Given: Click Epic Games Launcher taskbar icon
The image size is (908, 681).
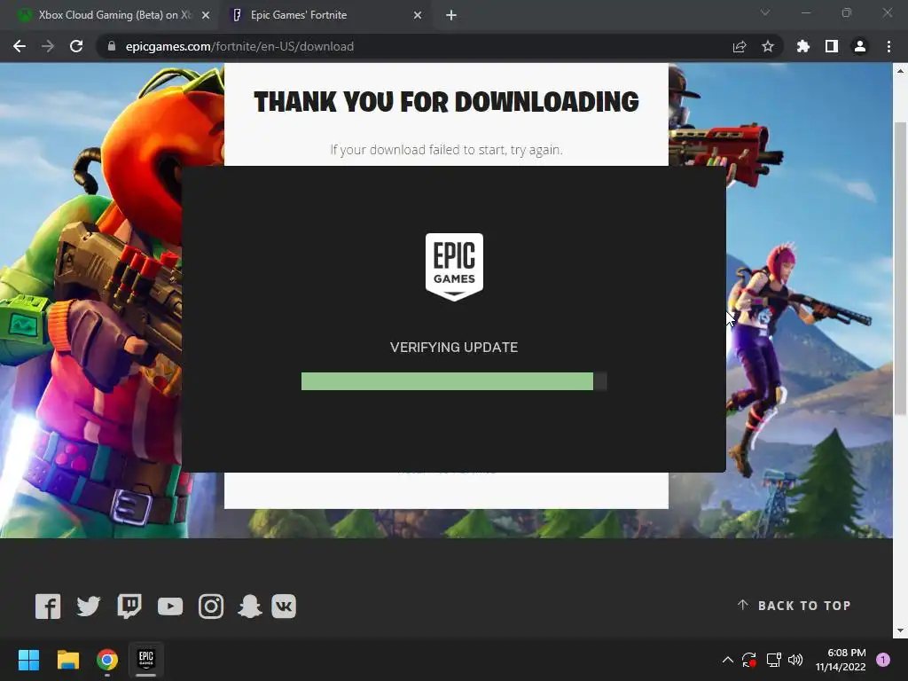Looking at the screenshot, I should pos(146,660).
